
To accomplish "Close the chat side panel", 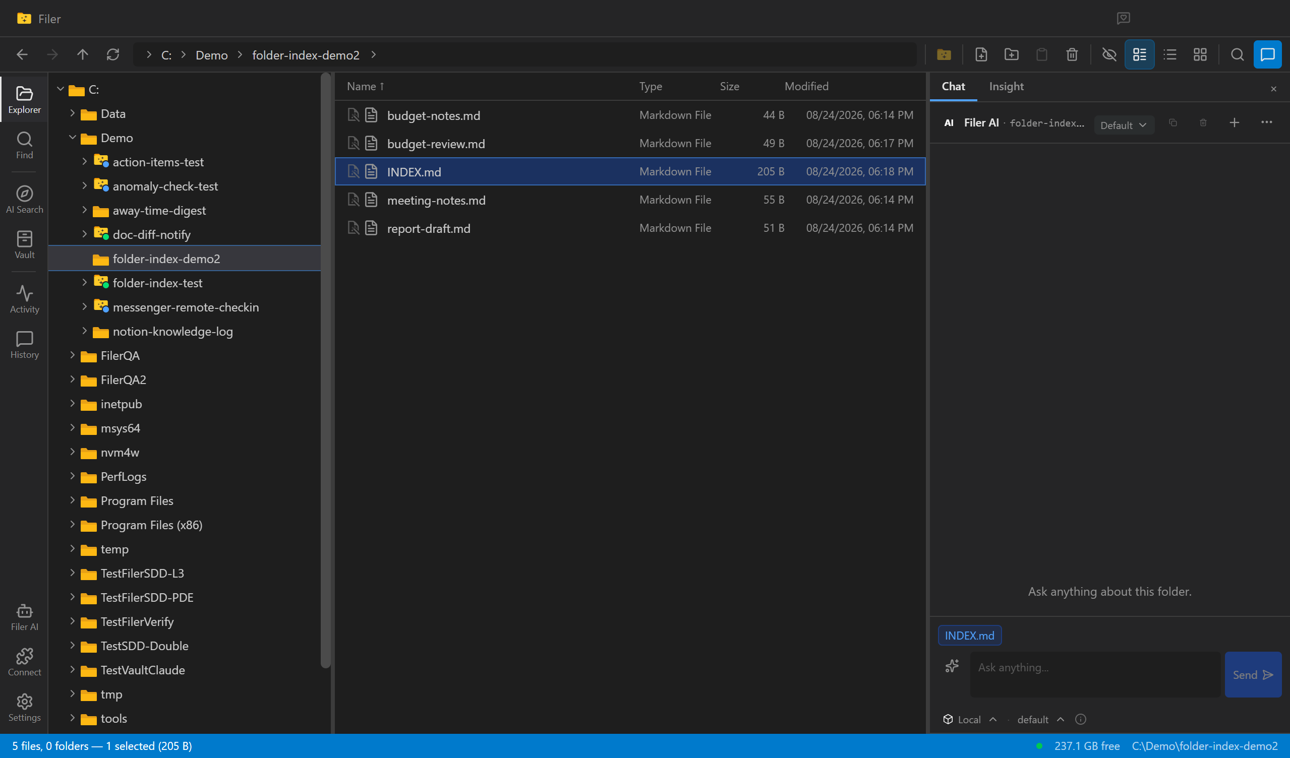I will click(x=1273, y=89).
